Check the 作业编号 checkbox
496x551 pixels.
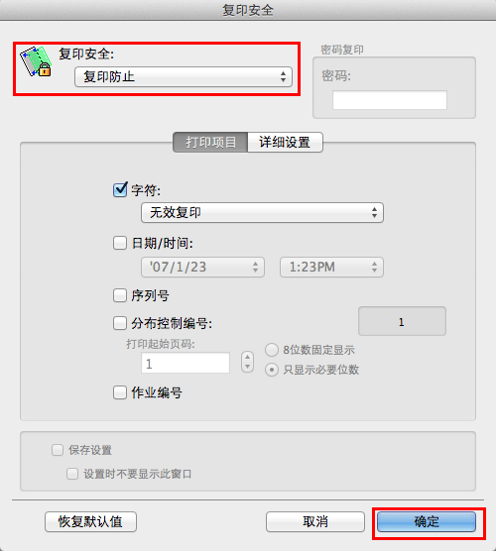(120, 392)
